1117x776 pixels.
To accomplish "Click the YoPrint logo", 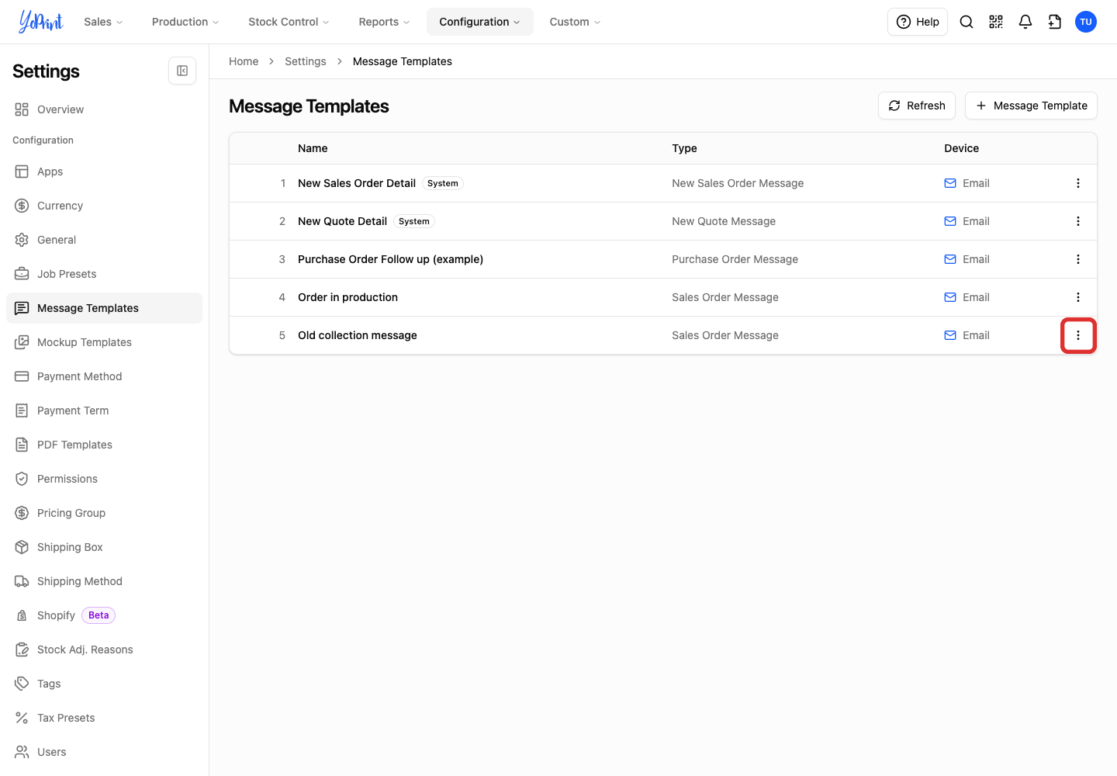I will [41, 22].
